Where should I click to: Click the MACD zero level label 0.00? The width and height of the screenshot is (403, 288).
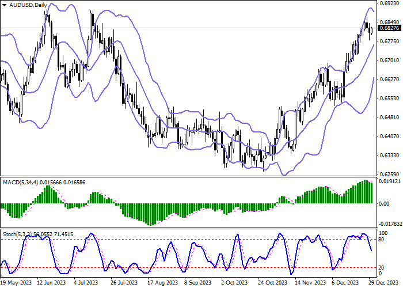[x=384, y=204]
